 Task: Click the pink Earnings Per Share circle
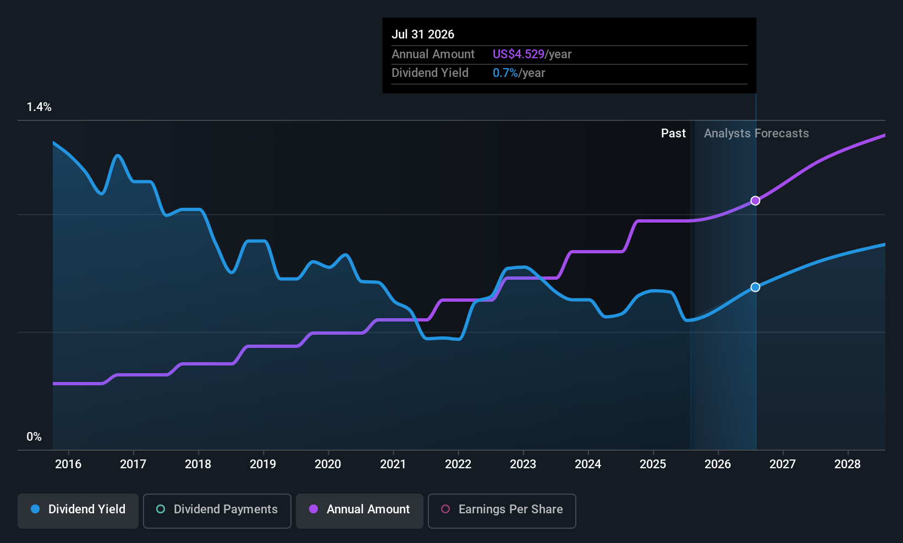point(445,509)
